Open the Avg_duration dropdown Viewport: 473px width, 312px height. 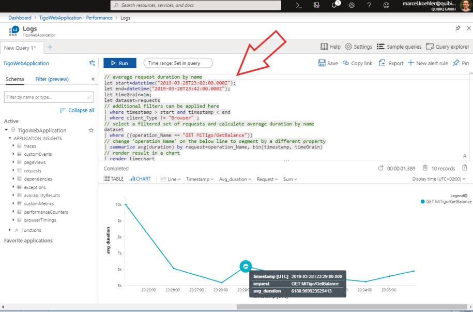(x=235, y=179)
